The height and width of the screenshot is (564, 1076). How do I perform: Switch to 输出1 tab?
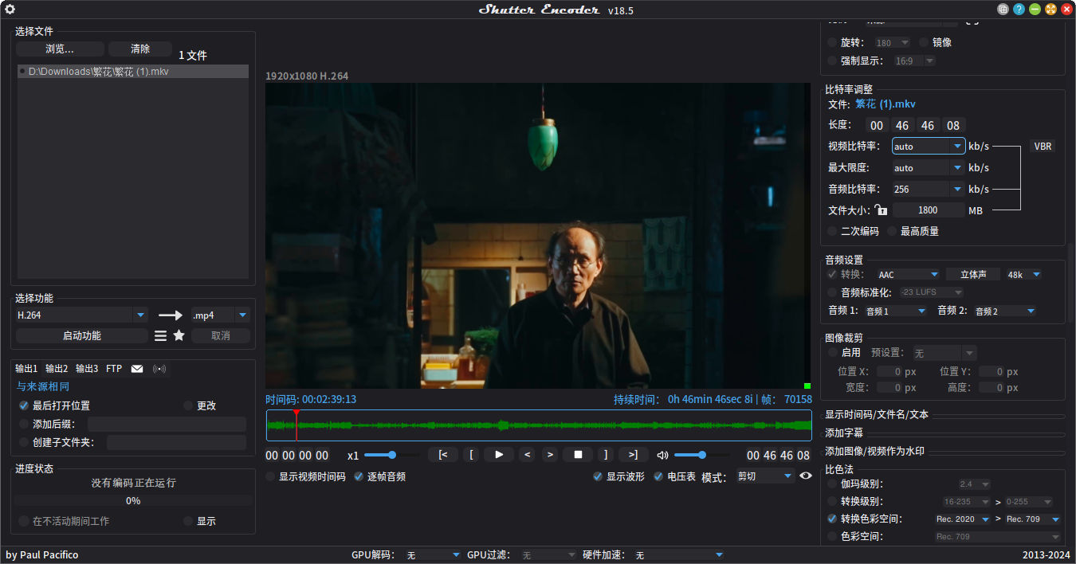tap(26, 369)
